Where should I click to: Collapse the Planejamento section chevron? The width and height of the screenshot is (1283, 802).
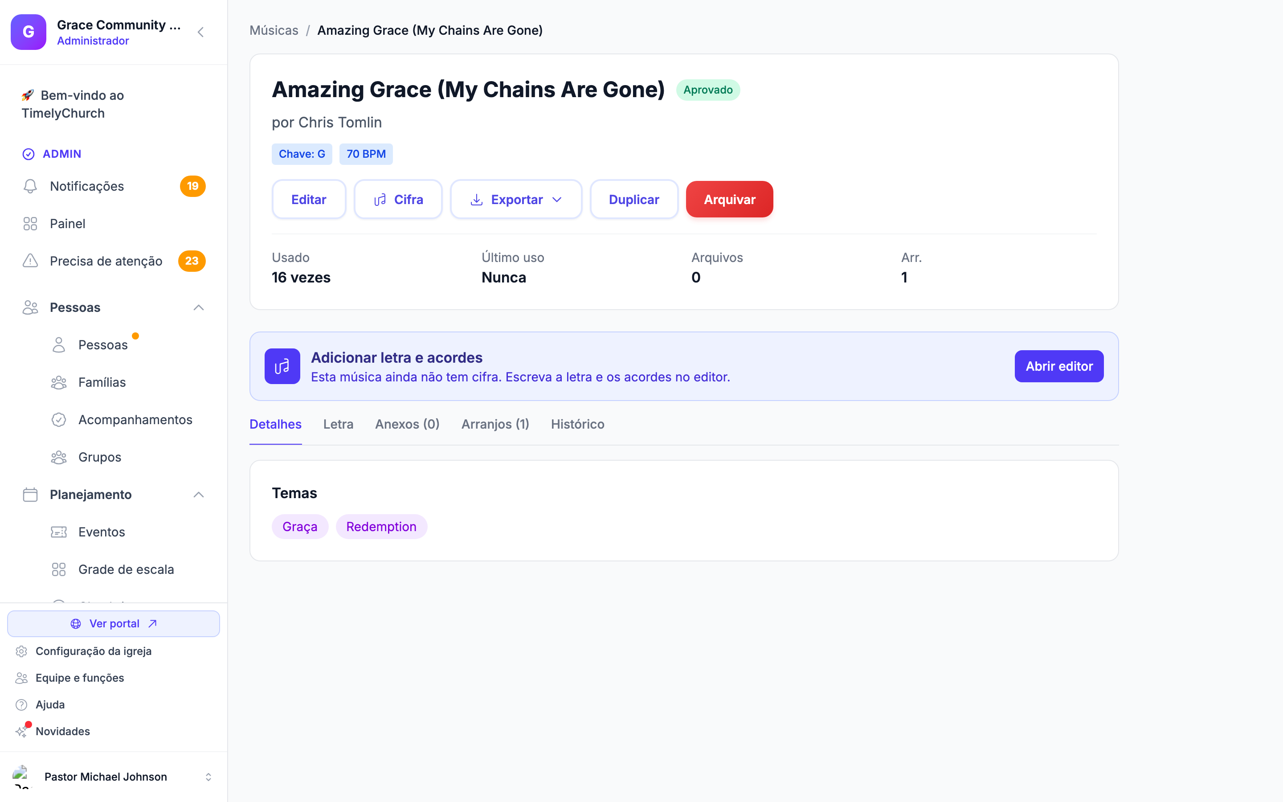(198, 495)
